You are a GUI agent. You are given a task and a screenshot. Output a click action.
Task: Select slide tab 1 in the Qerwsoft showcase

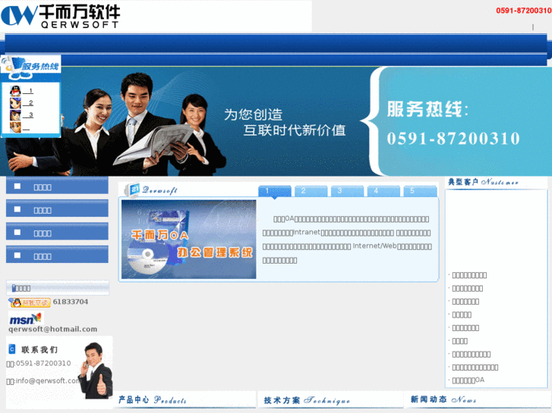click(x=275, y=191)
